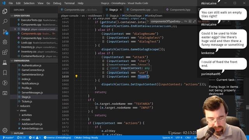Image resolution: width=249 pixels, height=140 pixels.
Task: Open the Manage gear icon
Action: pyautogui.click(x=5, y=130)
